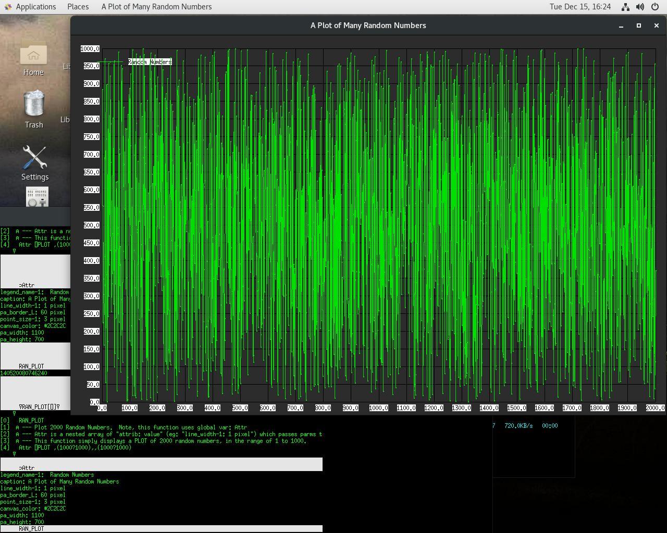The image size is (667, 533).
Task: Open the network status icon in top bar
Action: 625,7
